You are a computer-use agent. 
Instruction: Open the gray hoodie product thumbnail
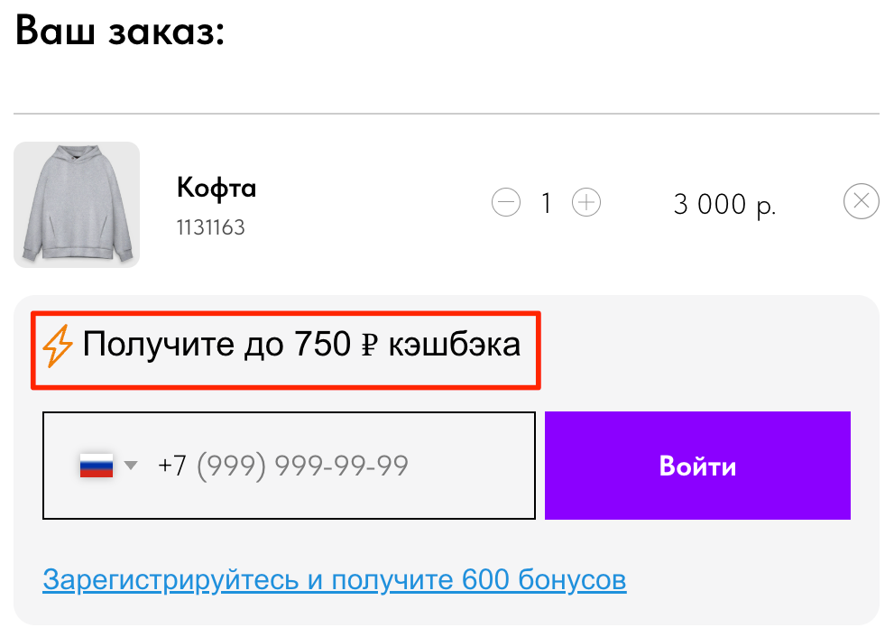point(77,205)
